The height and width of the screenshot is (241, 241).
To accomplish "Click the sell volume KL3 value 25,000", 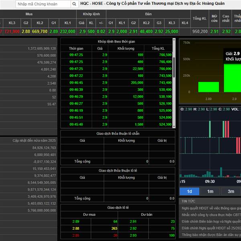I will click(172, 31).
